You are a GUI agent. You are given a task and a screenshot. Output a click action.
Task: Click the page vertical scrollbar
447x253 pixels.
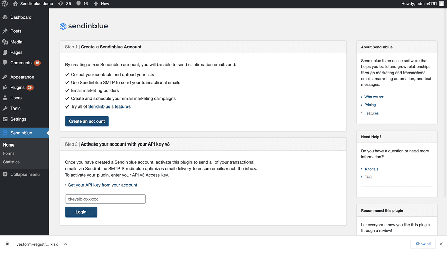coord(445,102)
